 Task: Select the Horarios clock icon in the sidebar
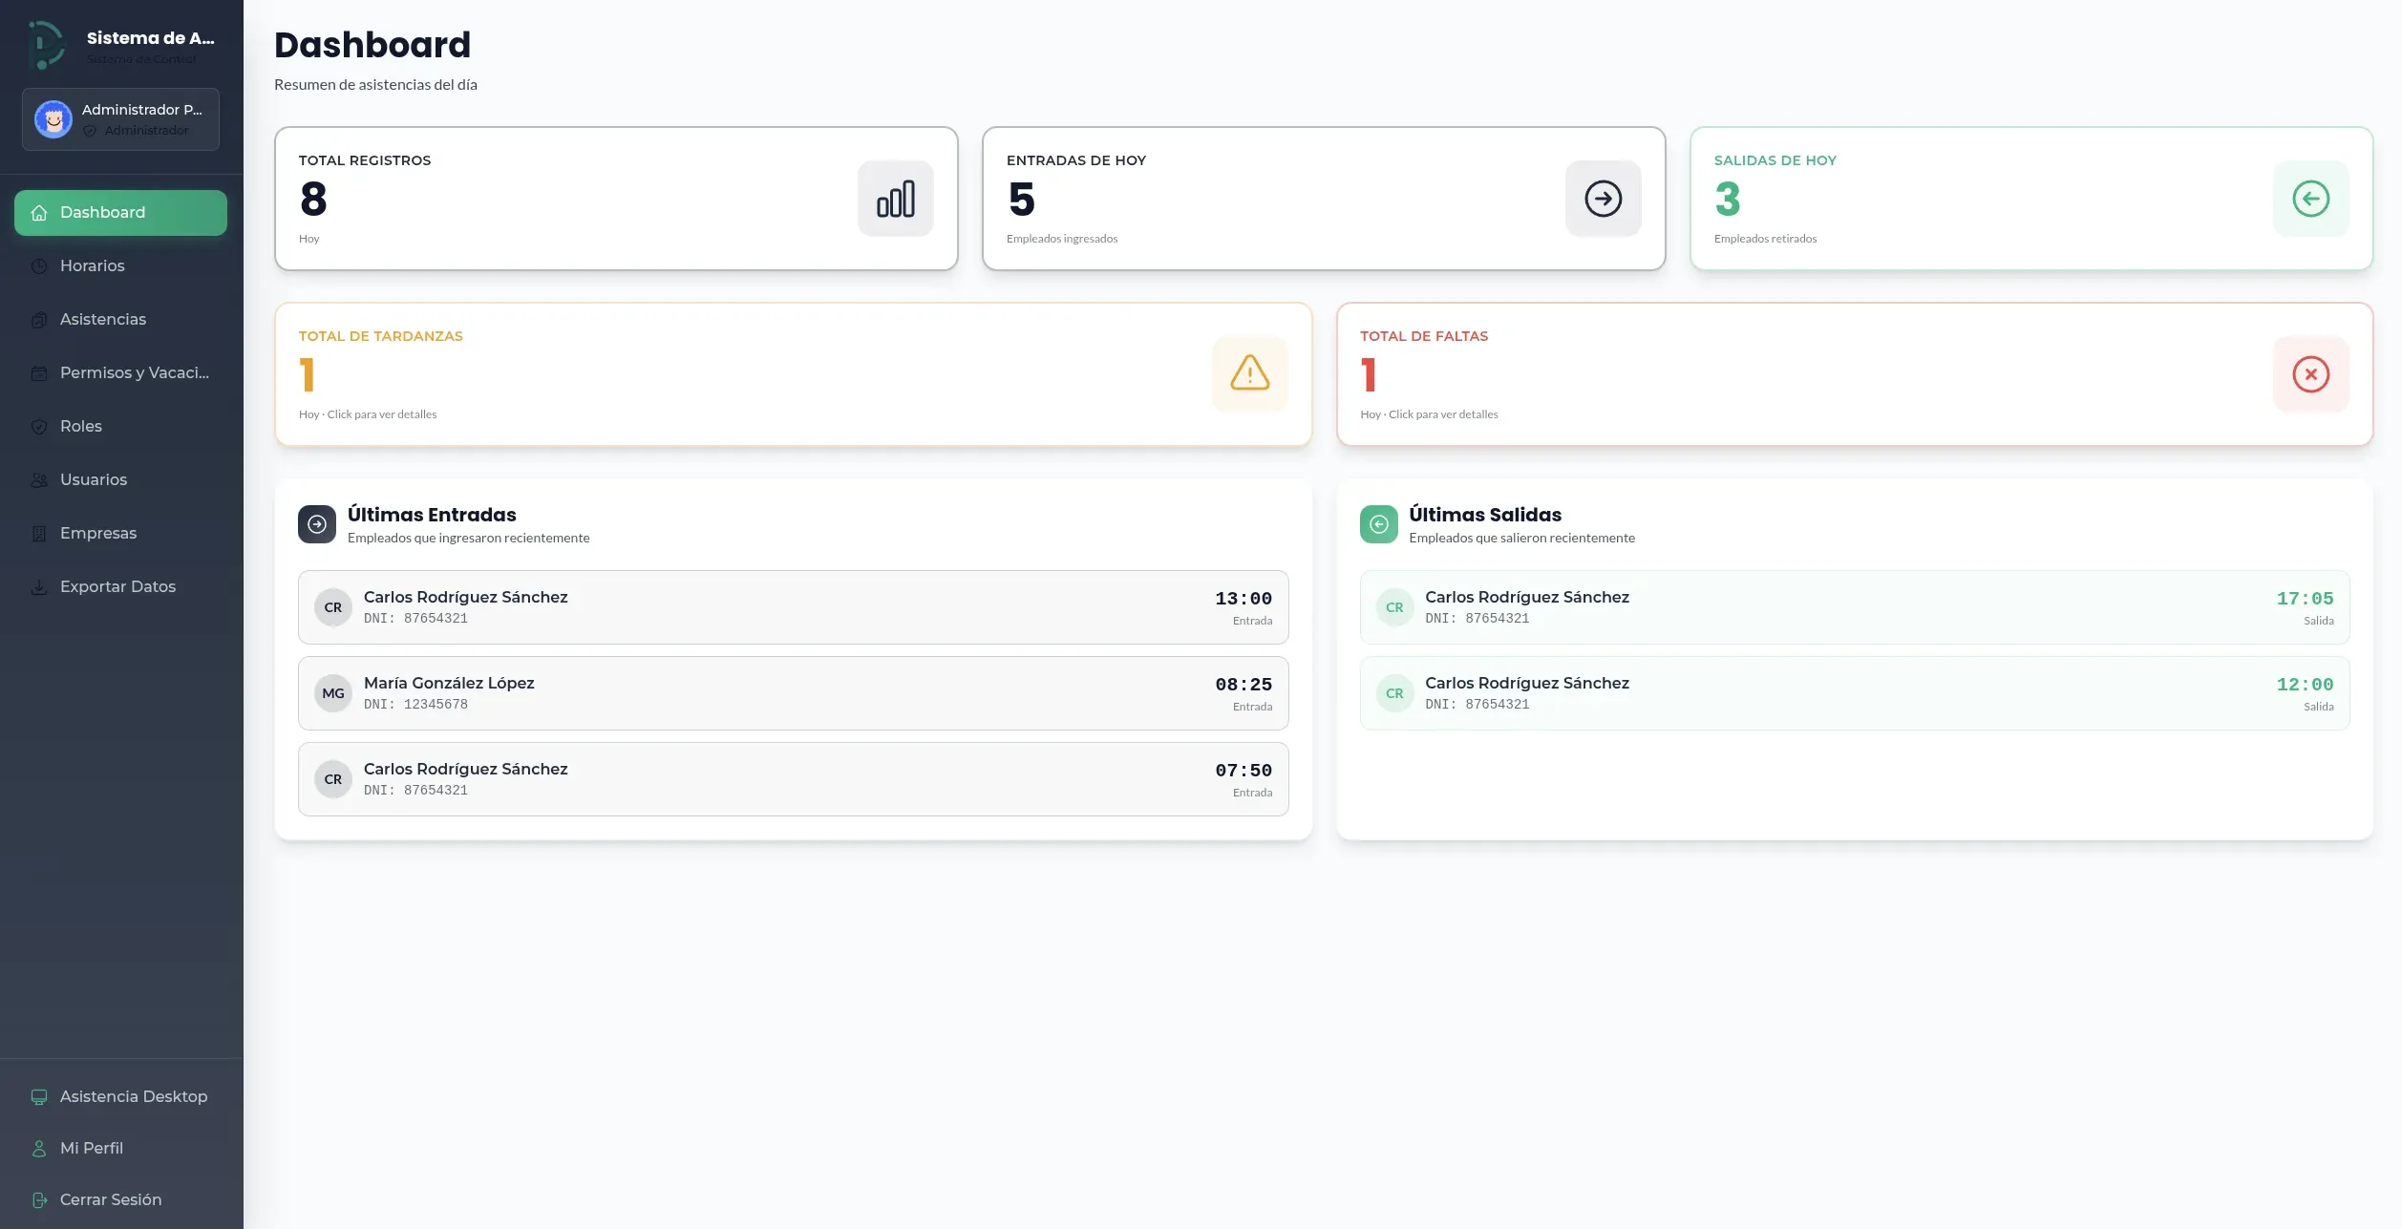38,265
